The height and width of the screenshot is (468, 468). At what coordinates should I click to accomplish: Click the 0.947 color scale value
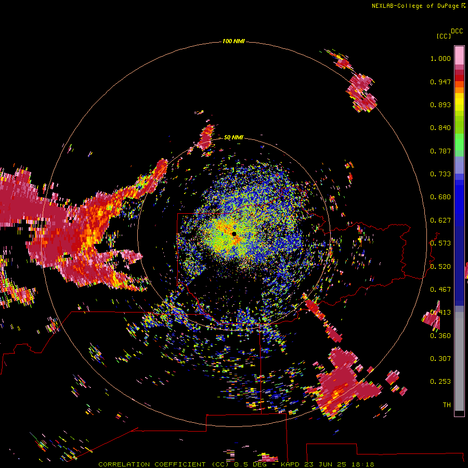tap(440, 82)
